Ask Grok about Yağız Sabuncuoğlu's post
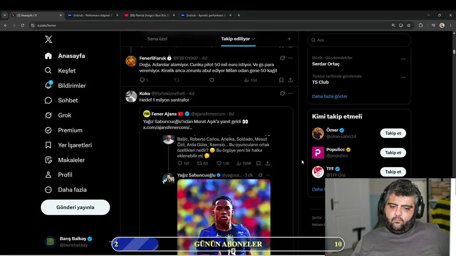Screen dimensions: 456x256 pos(260,175)
